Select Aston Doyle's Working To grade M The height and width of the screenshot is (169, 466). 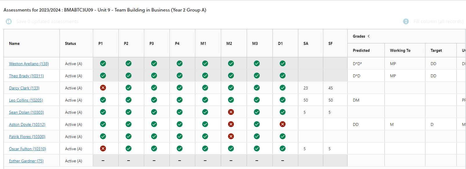point(392,124)
